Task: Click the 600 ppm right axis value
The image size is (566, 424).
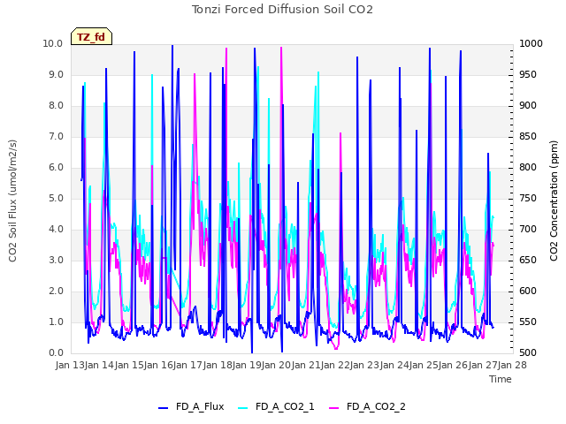Action: coord(528,291)
